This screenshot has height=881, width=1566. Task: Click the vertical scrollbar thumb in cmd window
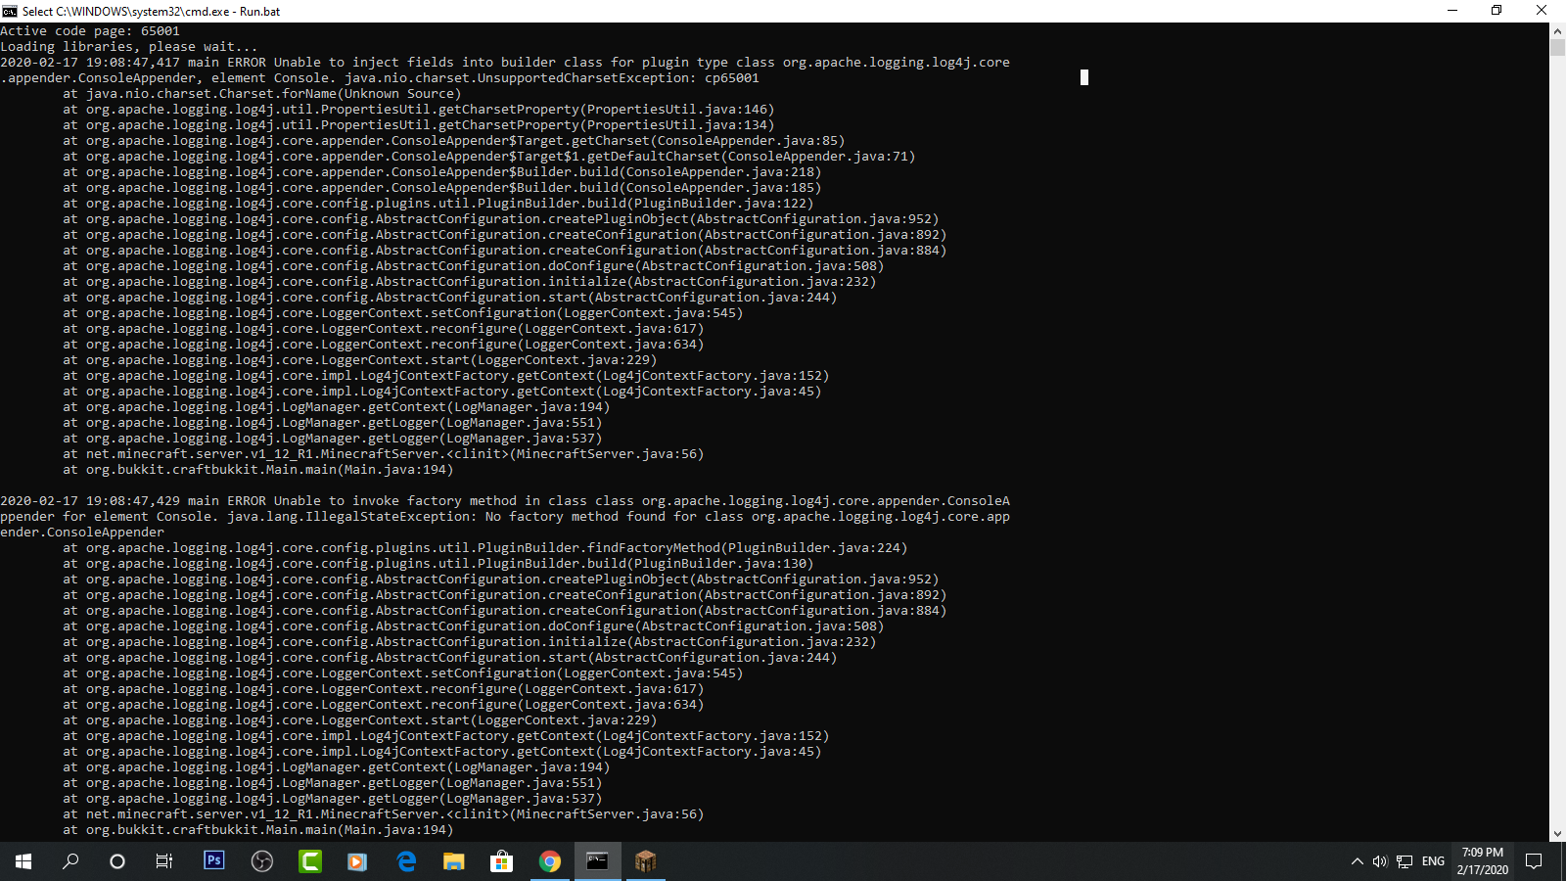1557,47
